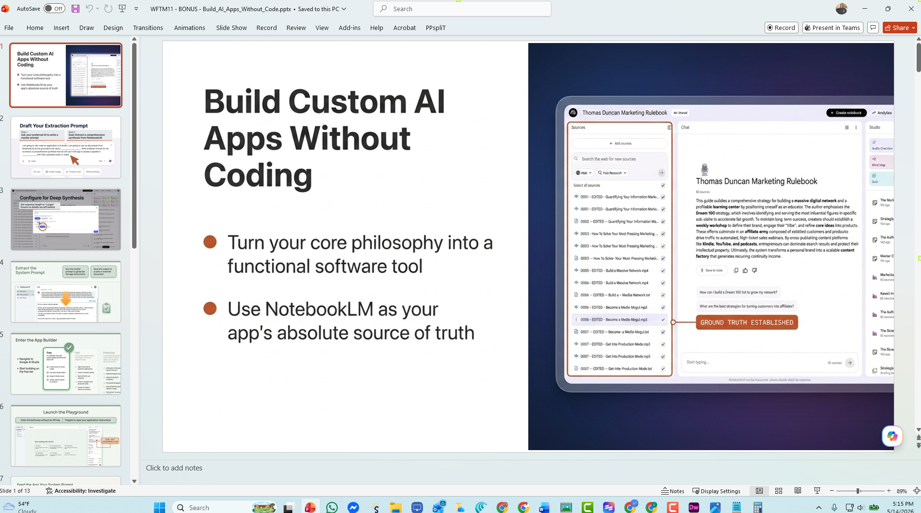Select slide 5 thumbnail Enter the App Builder

pyautogui.click(x=66, y=363)
